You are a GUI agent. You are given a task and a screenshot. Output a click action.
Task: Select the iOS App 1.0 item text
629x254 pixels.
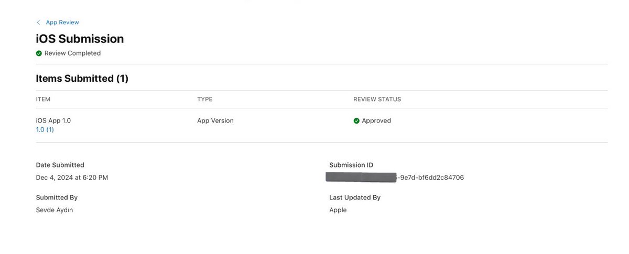click(x=53, y=120)
